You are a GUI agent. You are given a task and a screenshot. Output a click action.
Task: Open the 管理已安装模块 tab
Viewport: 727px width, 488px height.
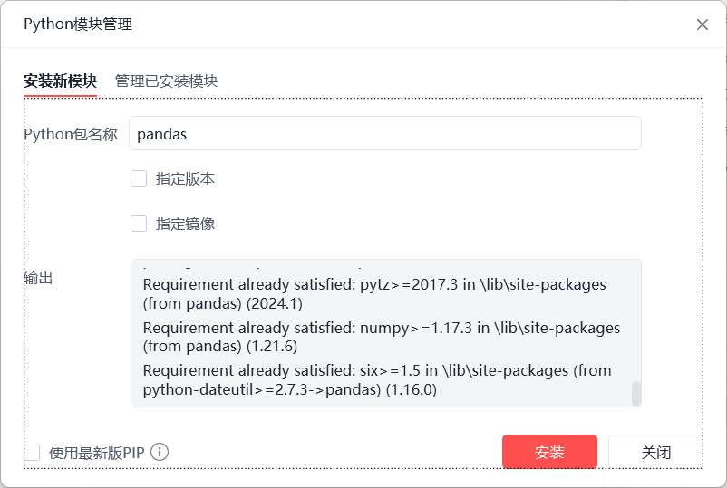166,81
